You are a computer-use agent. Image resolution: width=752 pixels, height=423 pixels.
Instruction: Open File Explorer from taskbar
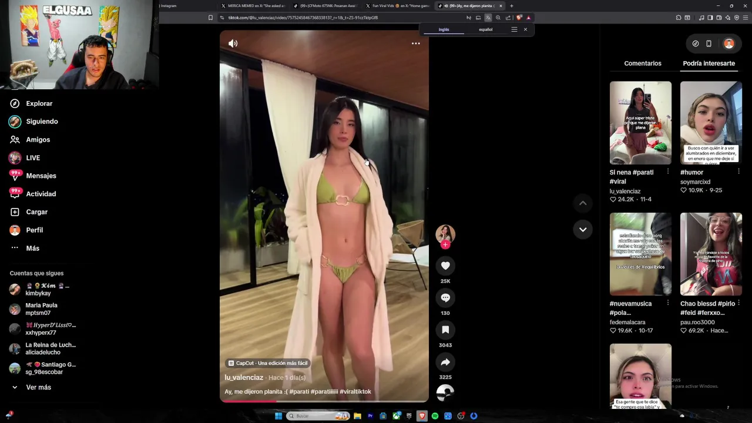(x=357, y=416)
